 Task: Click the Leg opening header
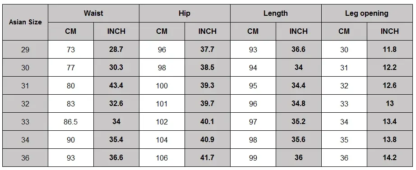[x=367, y=13]
